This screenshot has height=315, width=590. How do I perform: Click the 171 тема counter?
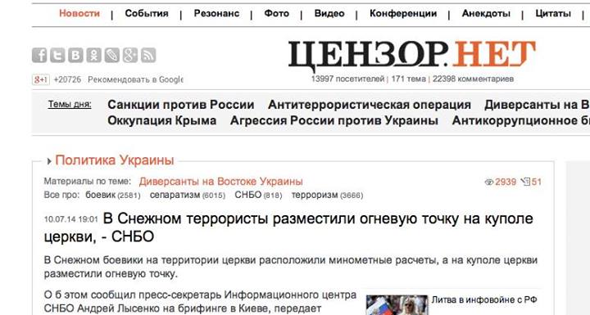pyautogui.click(x=408, y=79)
